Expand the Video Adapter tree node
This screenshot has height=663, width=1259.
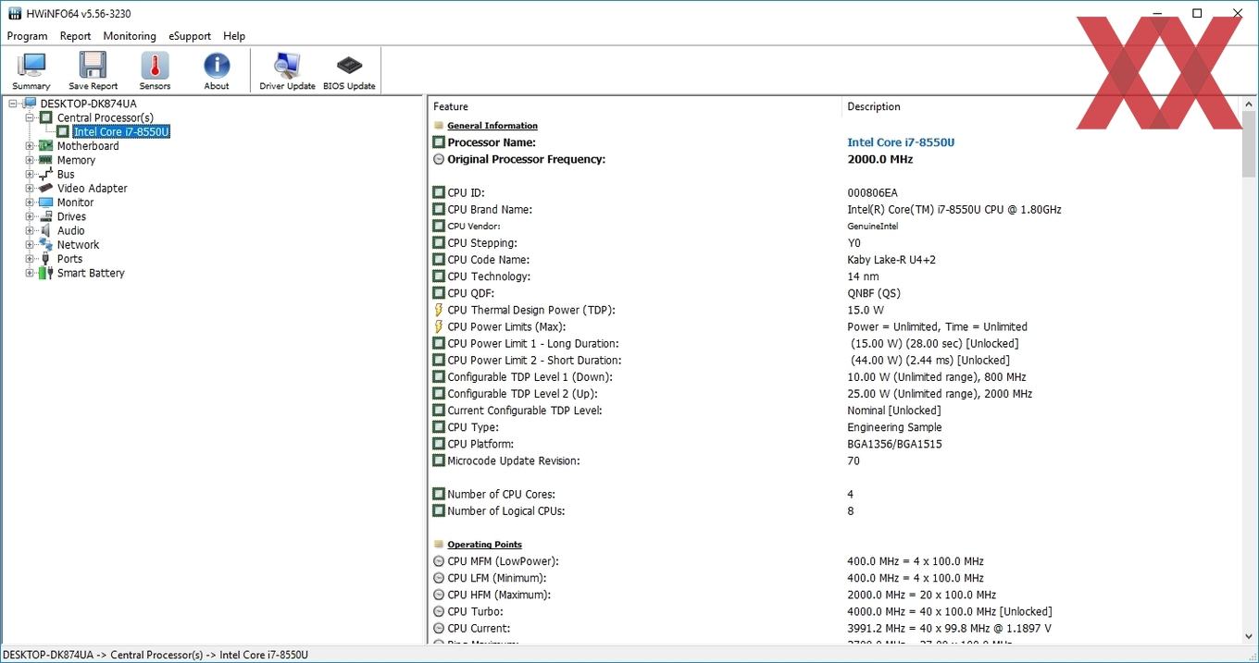click(x=30, y=188)
